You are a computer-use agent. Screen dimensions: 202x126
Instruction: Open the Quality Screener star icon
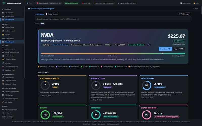(3, 59)
